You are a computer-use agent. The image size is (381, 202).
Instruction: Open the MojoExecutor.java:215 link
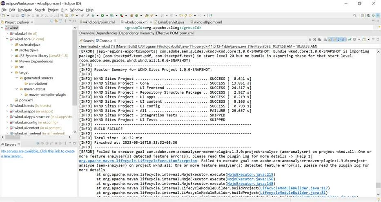[250, 174]
